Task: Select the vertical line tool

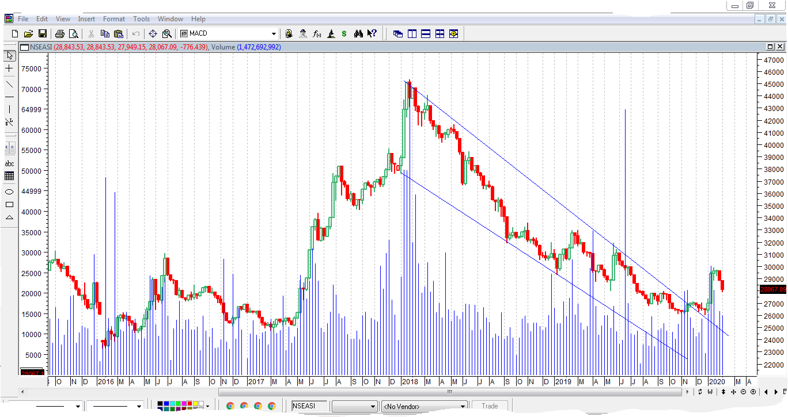Action: coord(9,109)
